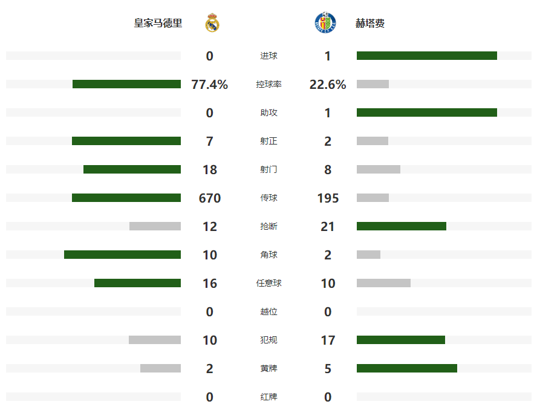Click Getafe's green 犯规 bar

click(x=400, y=340)
